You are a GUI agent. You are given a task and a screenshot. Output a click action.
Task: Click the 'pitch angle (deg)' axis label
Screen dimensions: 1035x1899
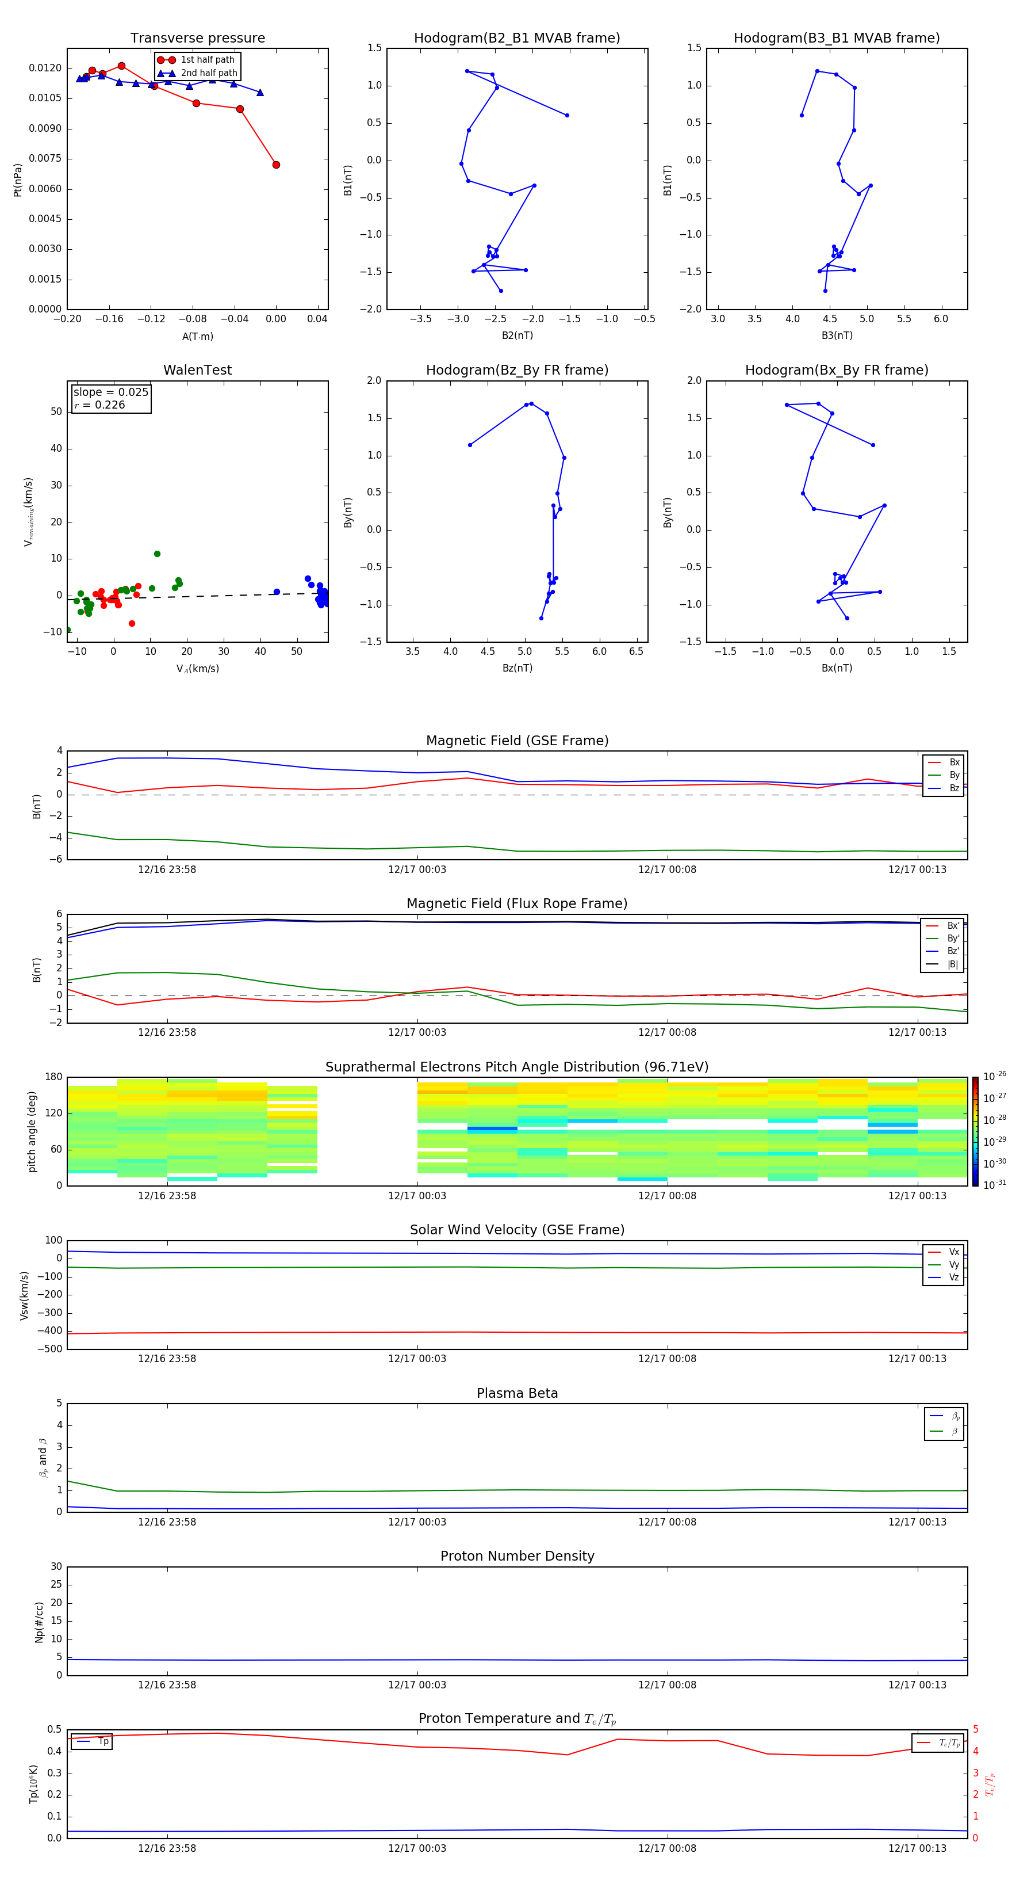coord(32,1131)
